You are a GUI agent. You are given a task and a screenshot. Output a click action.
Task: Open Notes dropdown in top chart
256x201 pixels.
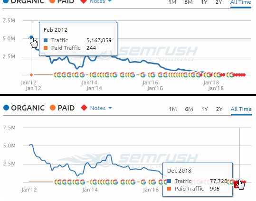click(101, 1)
